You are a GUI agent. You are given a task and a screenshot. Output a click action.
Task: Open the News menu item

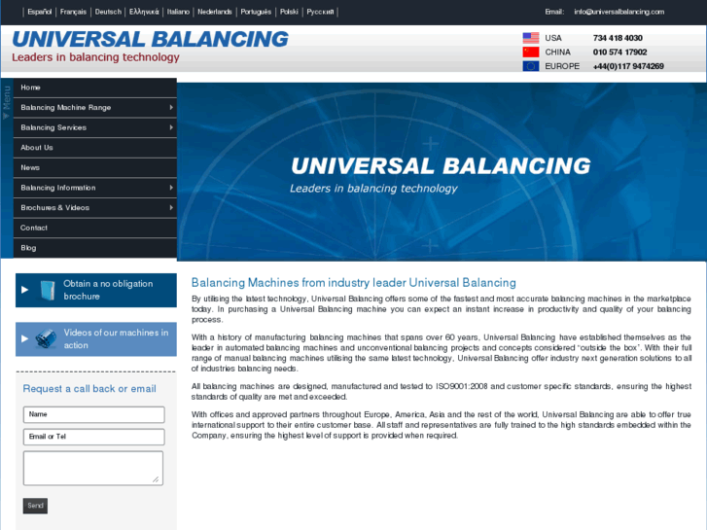click(x=95, y=167)
